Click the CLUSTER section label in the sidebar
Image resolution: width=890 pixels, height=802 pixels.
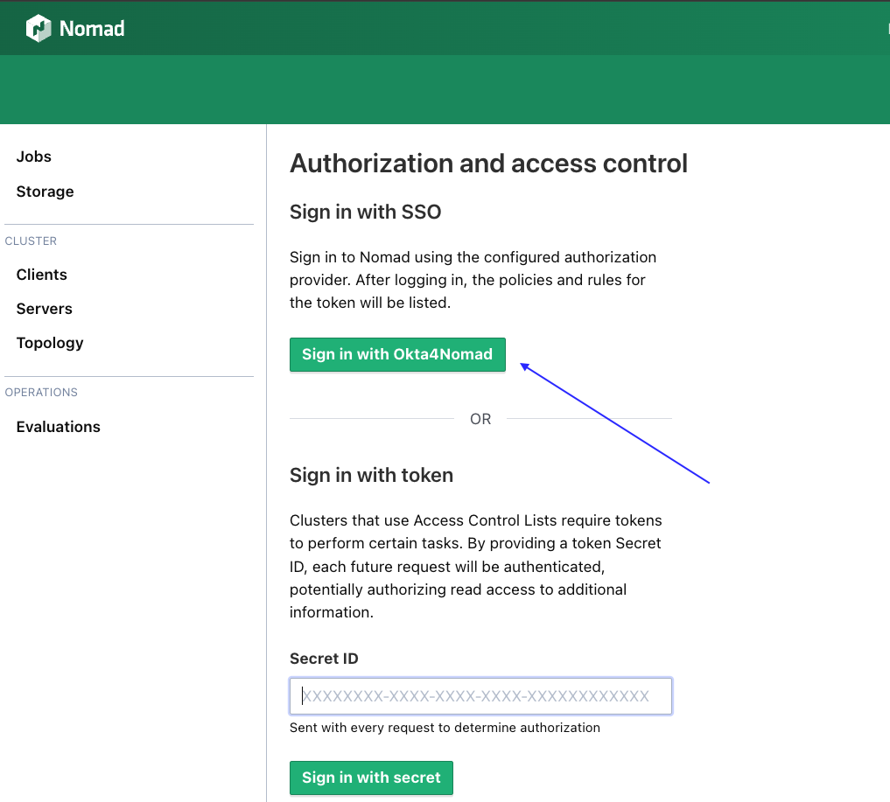tap(31, 241)
